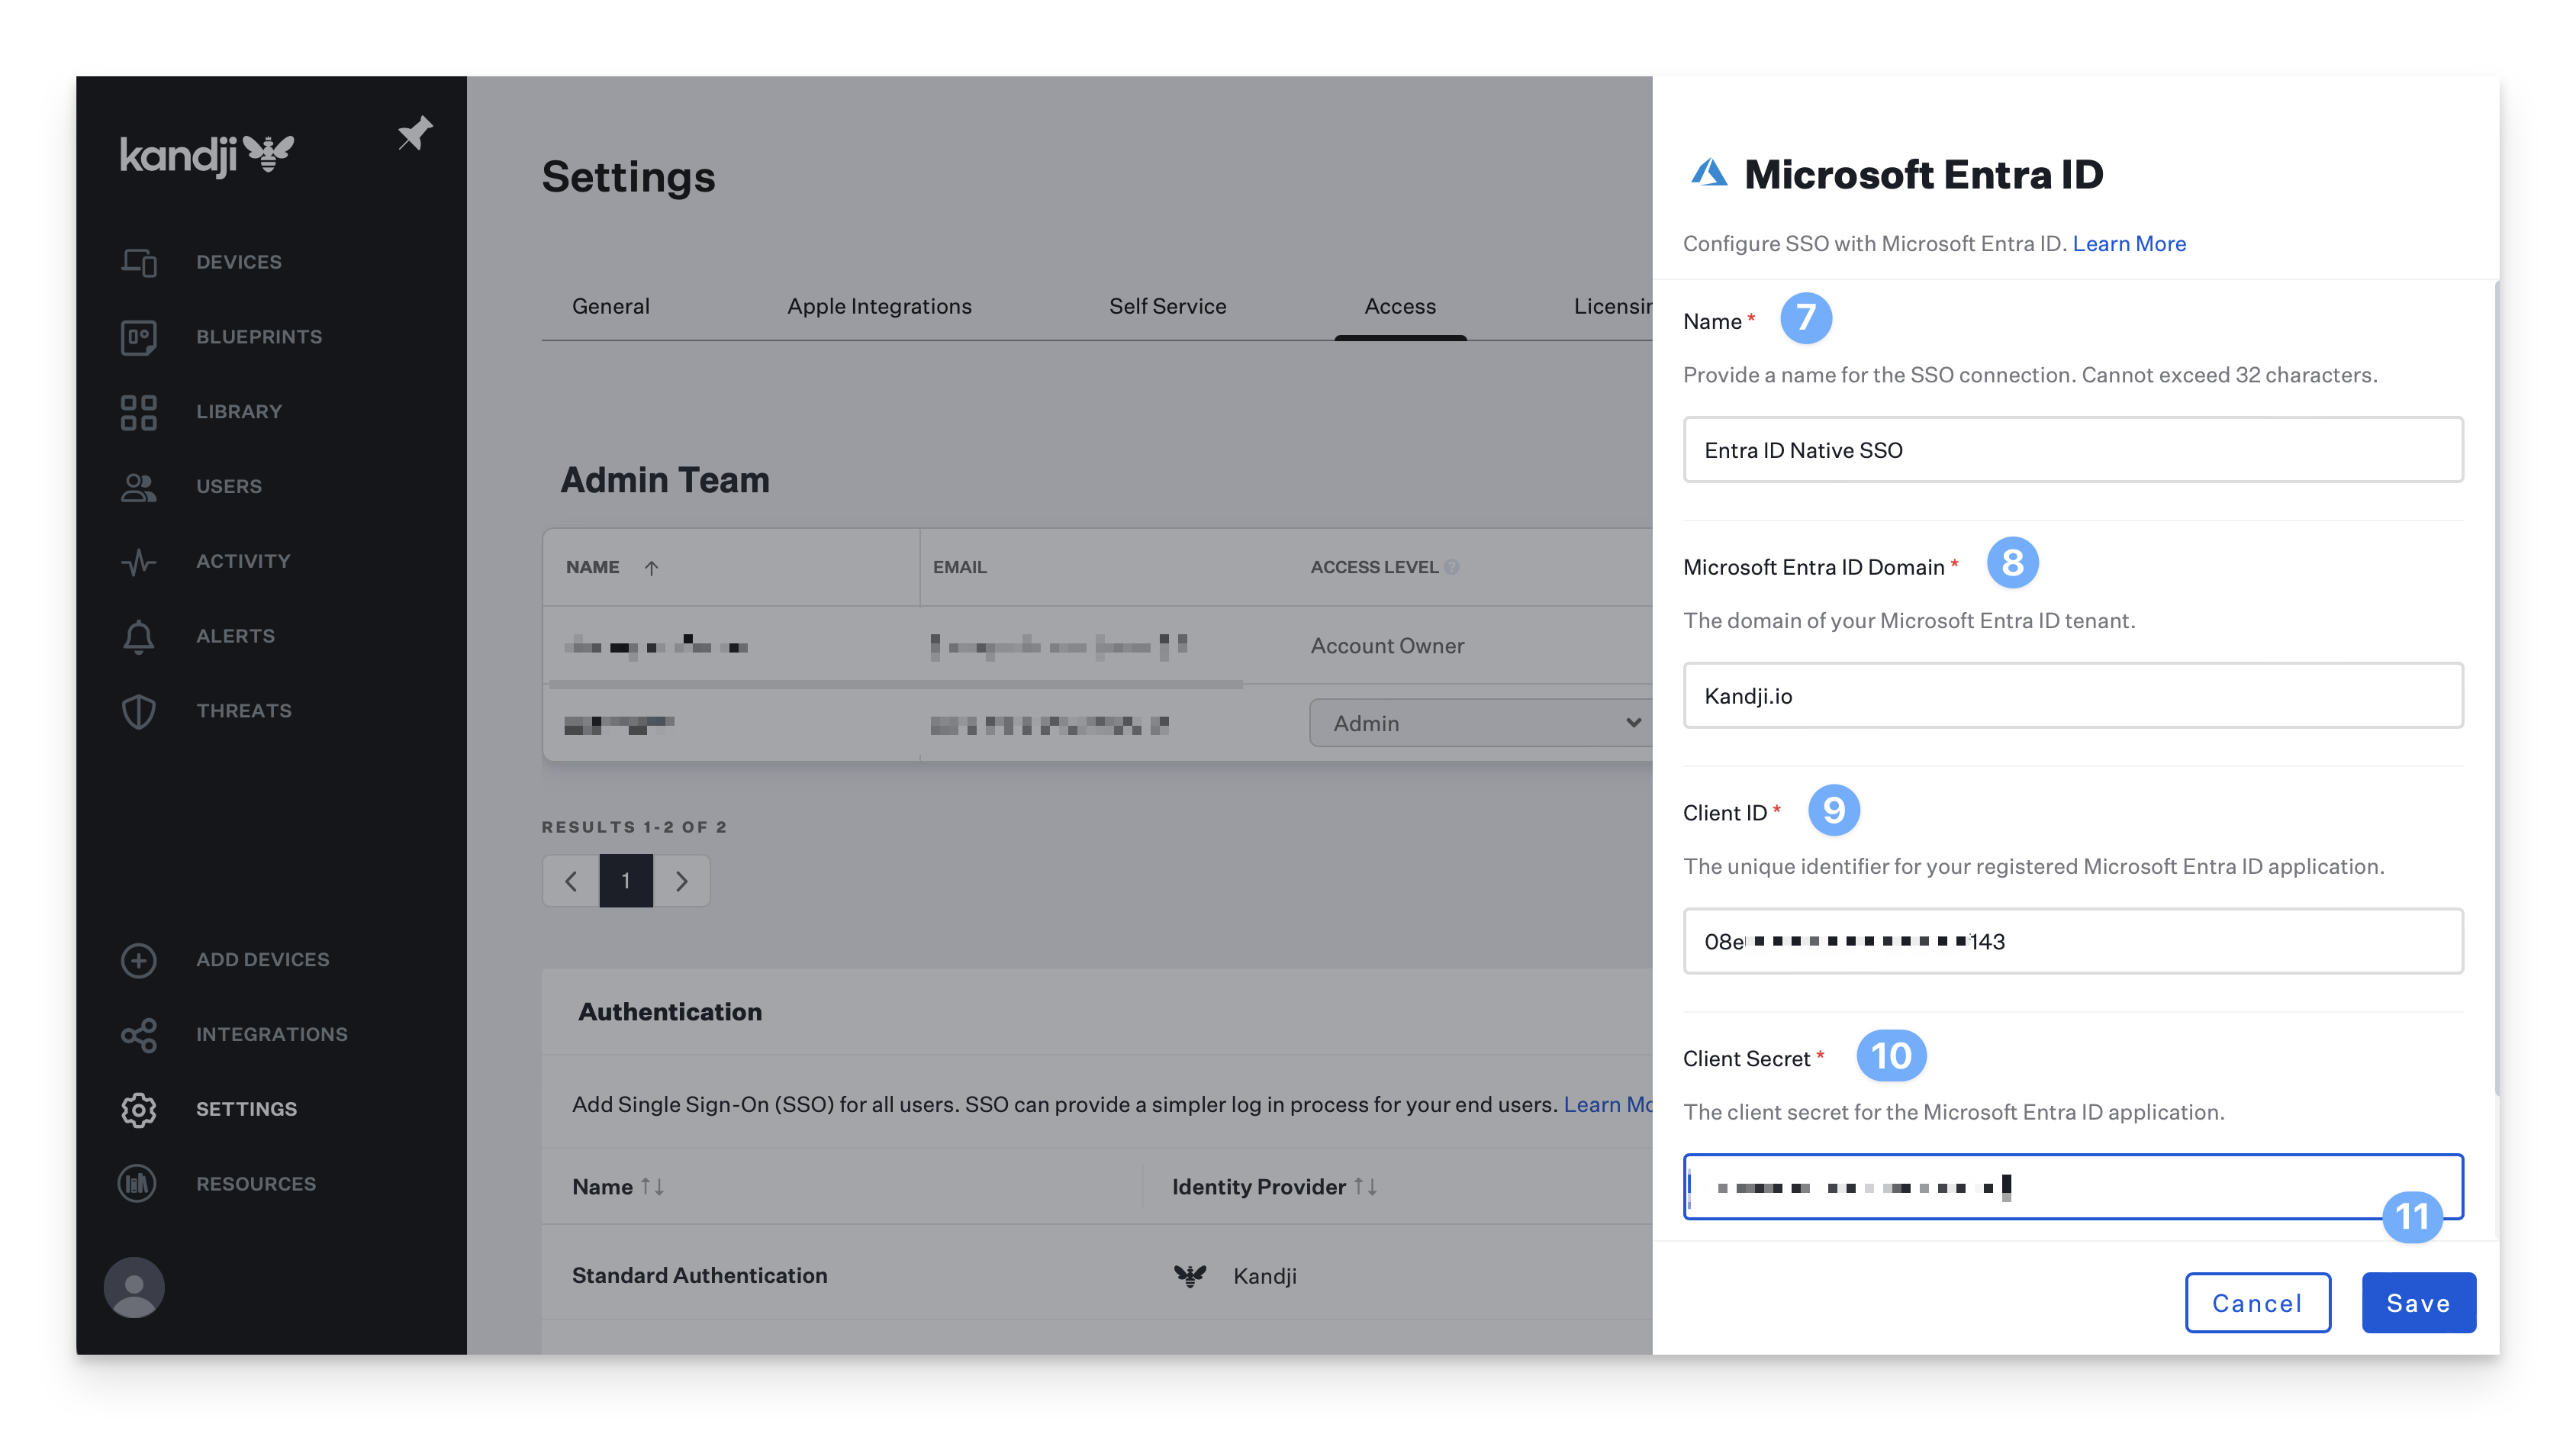2576x1431 pixels.
Task: Switch to the General tab
Action: [610, 306]
